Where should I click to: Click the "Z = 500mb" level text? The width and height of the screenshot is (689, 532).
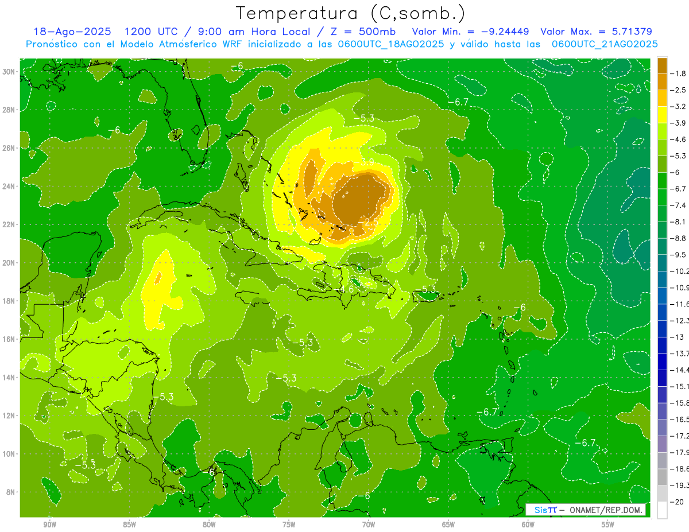click(361, 32)
